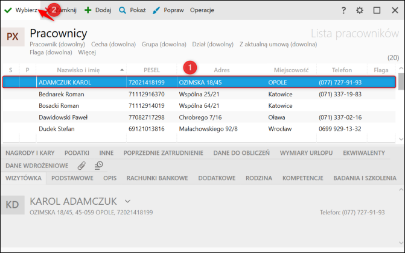Click the employee list scrollbar thumb

(401, 81)
